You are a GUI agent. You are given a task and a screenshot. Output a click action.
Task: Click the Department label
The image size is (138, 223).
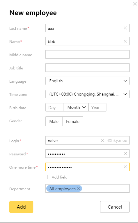(20, 189)
